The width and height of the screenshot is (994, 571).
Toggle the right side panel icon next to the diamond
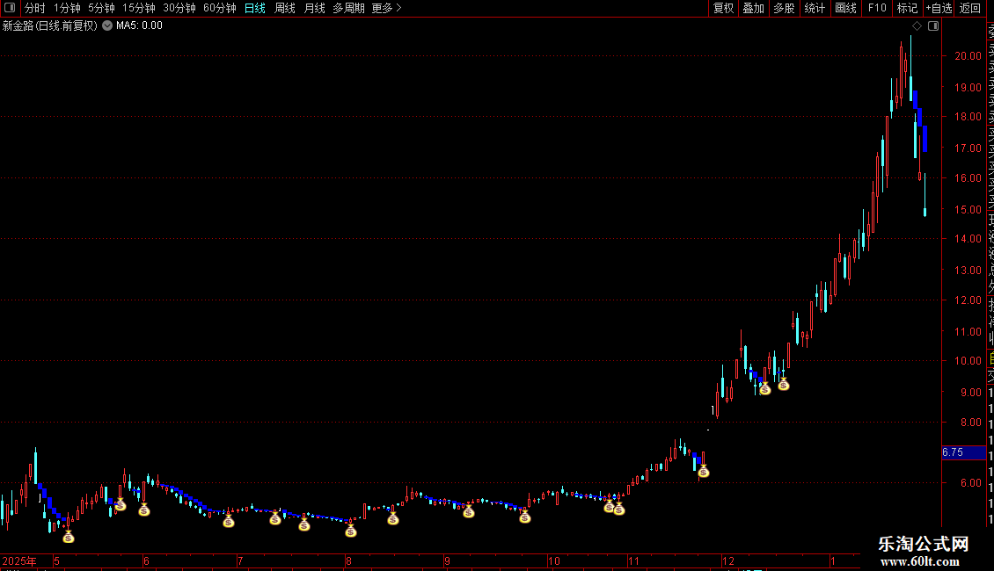point(933,26)
